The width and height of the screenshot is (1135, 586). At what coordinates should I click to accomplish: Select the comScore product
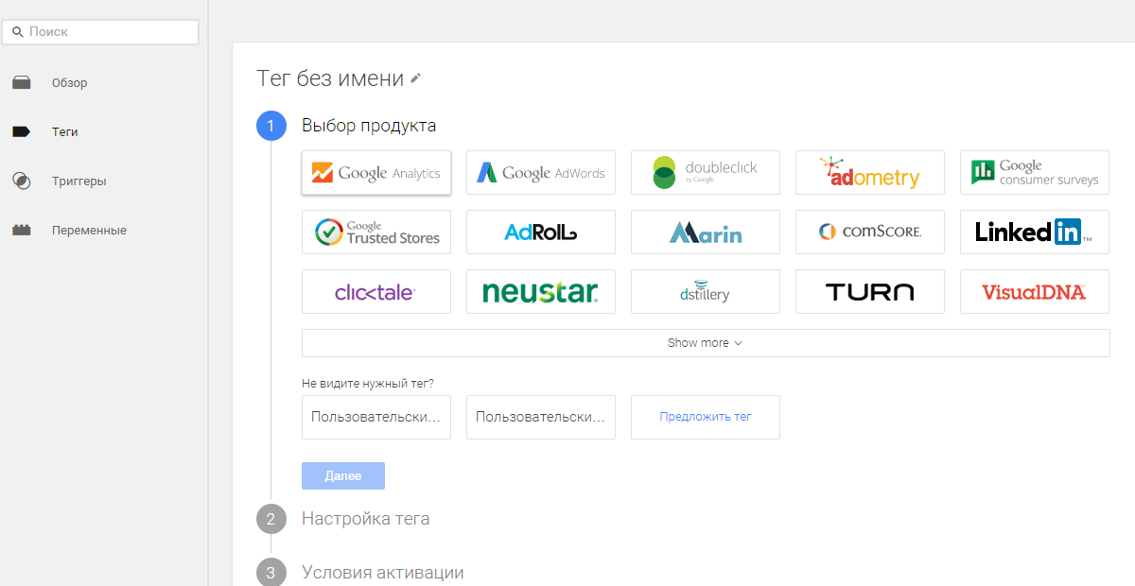tap(869, 232)
